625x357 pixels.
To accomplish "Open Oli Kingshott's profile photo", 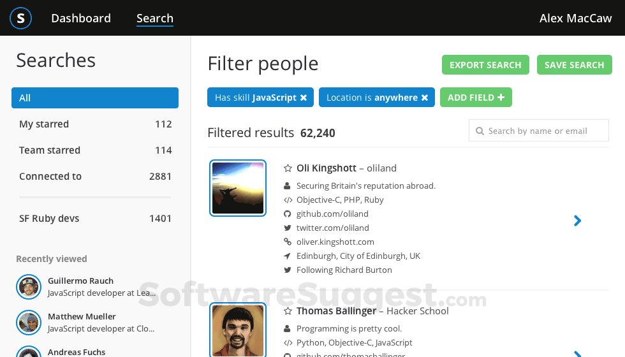I will pos(238,188).
